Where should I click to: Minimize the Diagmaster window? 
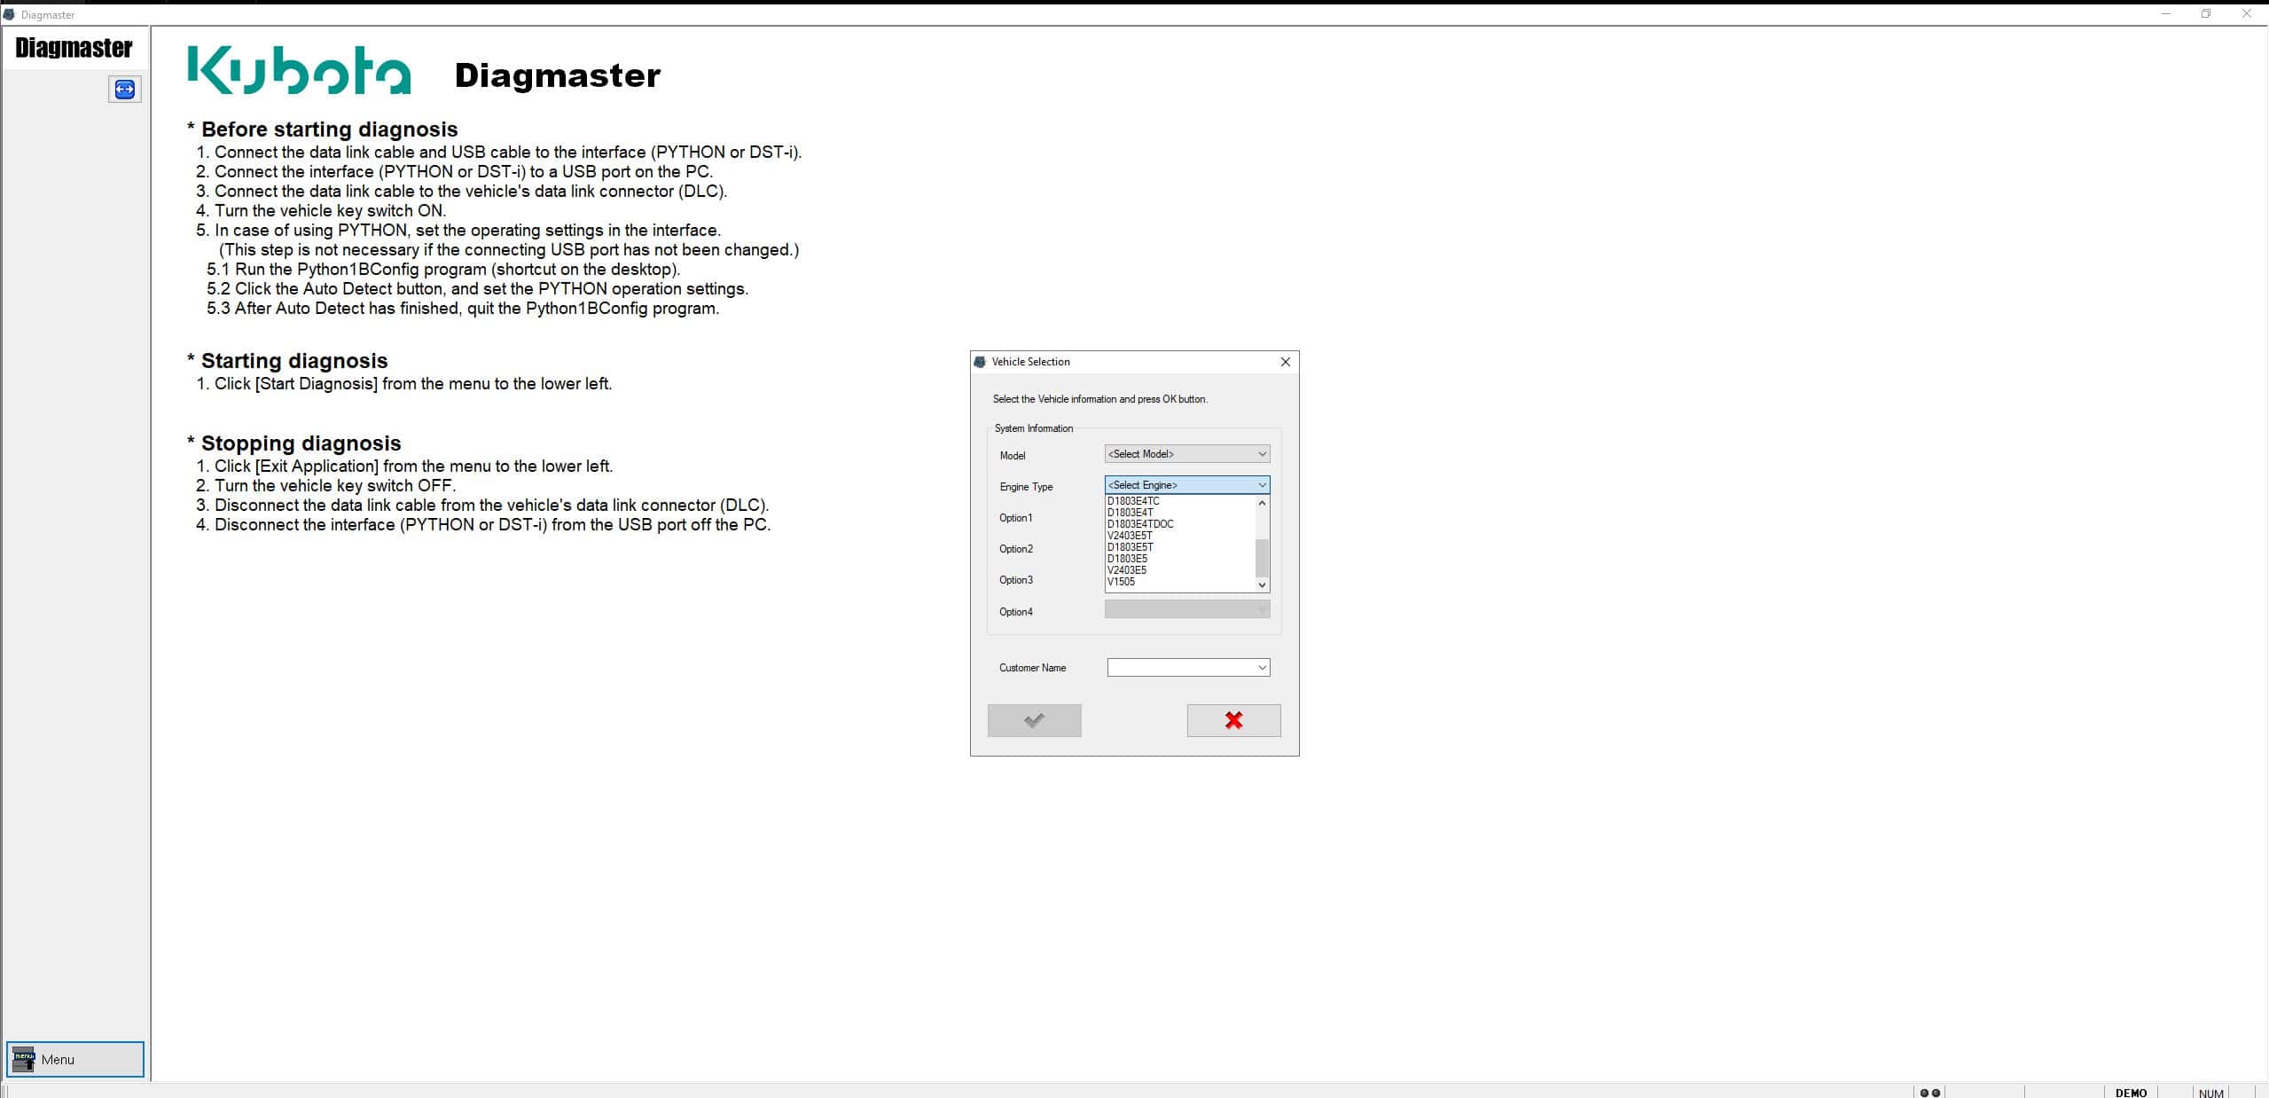pos(2166,14)
